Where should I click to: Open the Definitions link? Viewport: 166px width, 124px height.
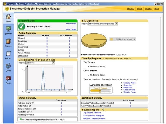(x=128, y=88)
